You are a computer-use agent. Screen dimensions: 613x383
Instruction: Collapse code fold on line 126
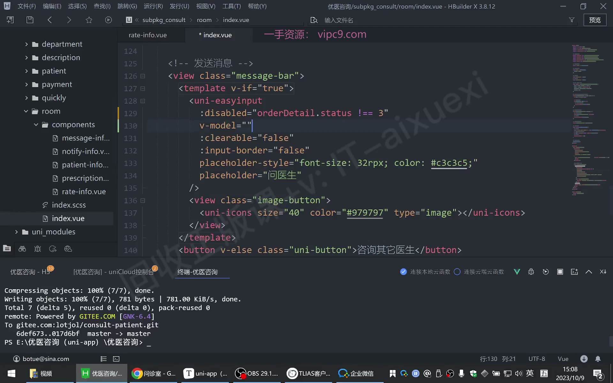coord(143,76)
